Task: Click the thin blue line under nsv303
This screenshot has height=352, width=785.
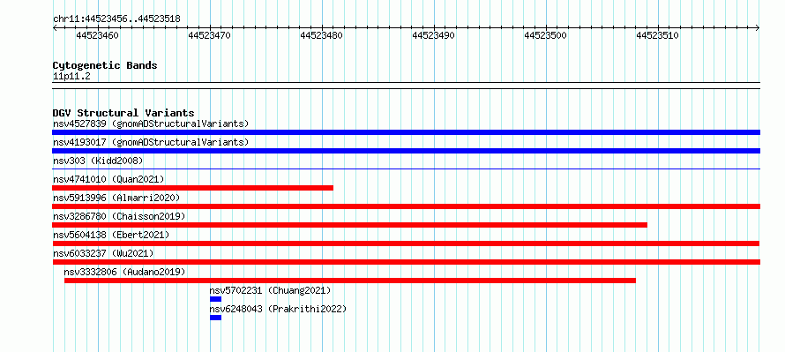Action: coord(406,169)
